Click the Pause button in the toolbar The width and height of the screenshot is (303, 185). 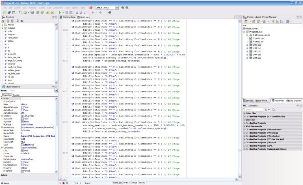[67, 13]
